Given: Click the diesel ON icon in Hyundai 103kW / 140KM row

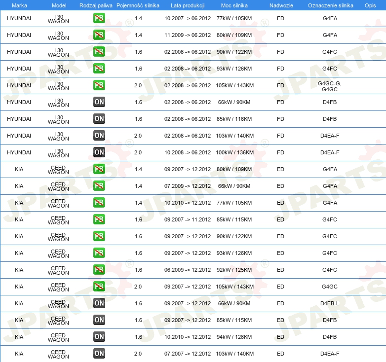Looking at the screenshot, I should click(99, 136).
